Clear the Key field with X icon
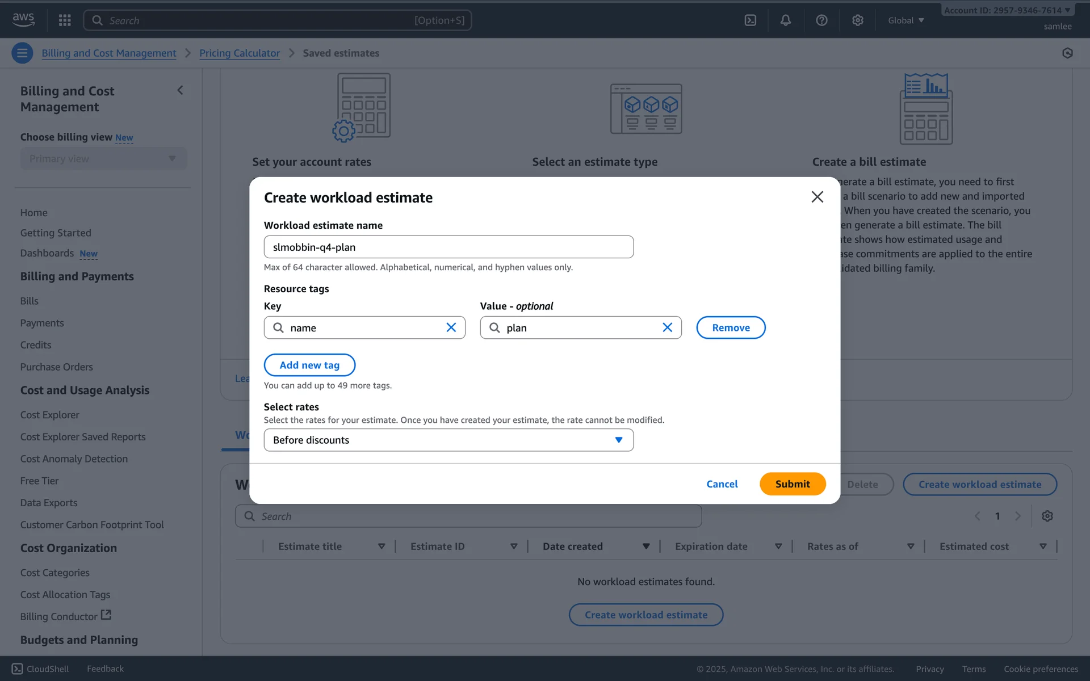This screenshot has height=681, width=1090. pyautogui.click(x=451, y=327)
